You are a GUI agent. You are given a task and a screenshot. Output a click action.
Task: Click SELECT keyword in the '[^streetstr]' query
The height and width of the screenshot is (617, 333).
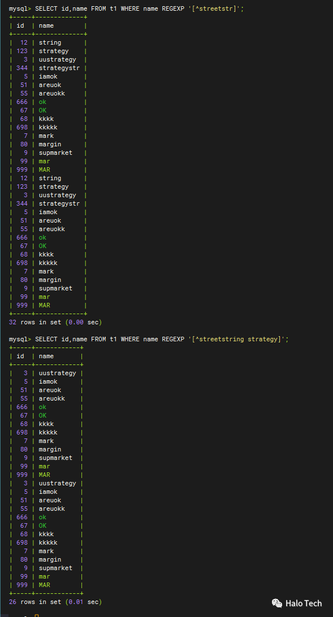coord(46,8)
